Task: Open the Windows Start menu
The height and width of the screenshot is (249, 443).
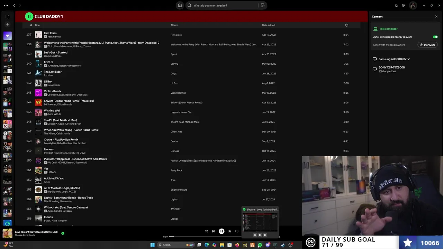Action: click(152, 245)
